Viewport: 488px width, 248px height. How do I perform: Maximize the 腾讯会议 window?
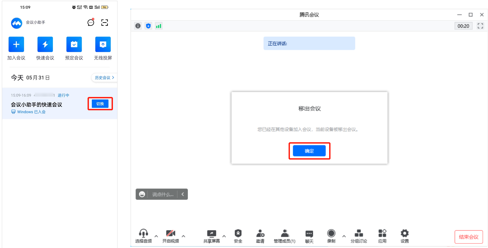[471, 15]
